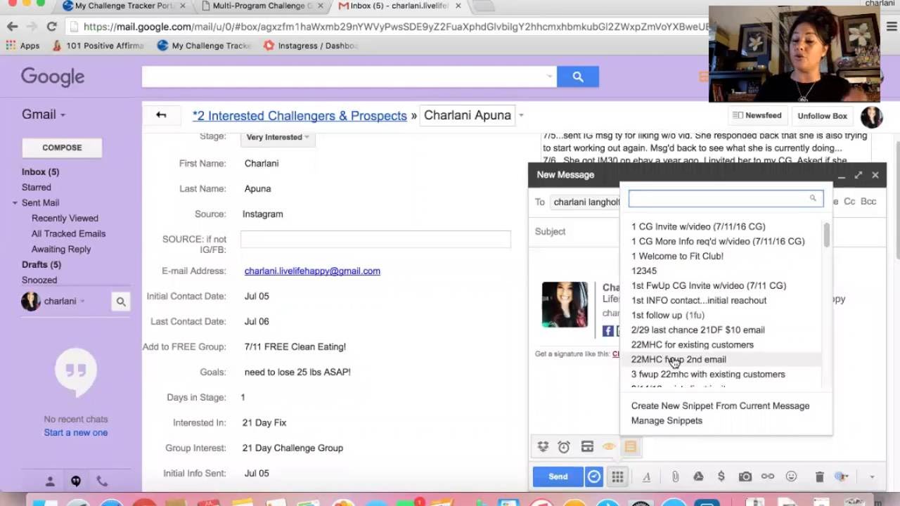Go back with the box back arrow

click(x=161, y=115)
